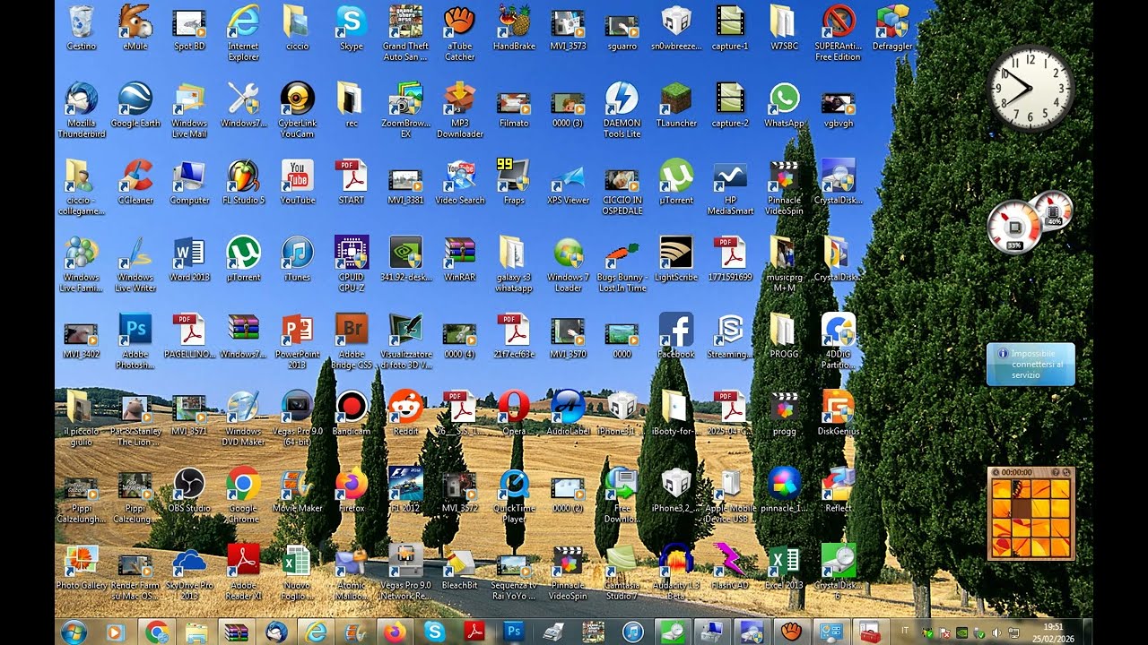
Task: Select the CCleaner desktop shortcut
Action: pos(135,181)
